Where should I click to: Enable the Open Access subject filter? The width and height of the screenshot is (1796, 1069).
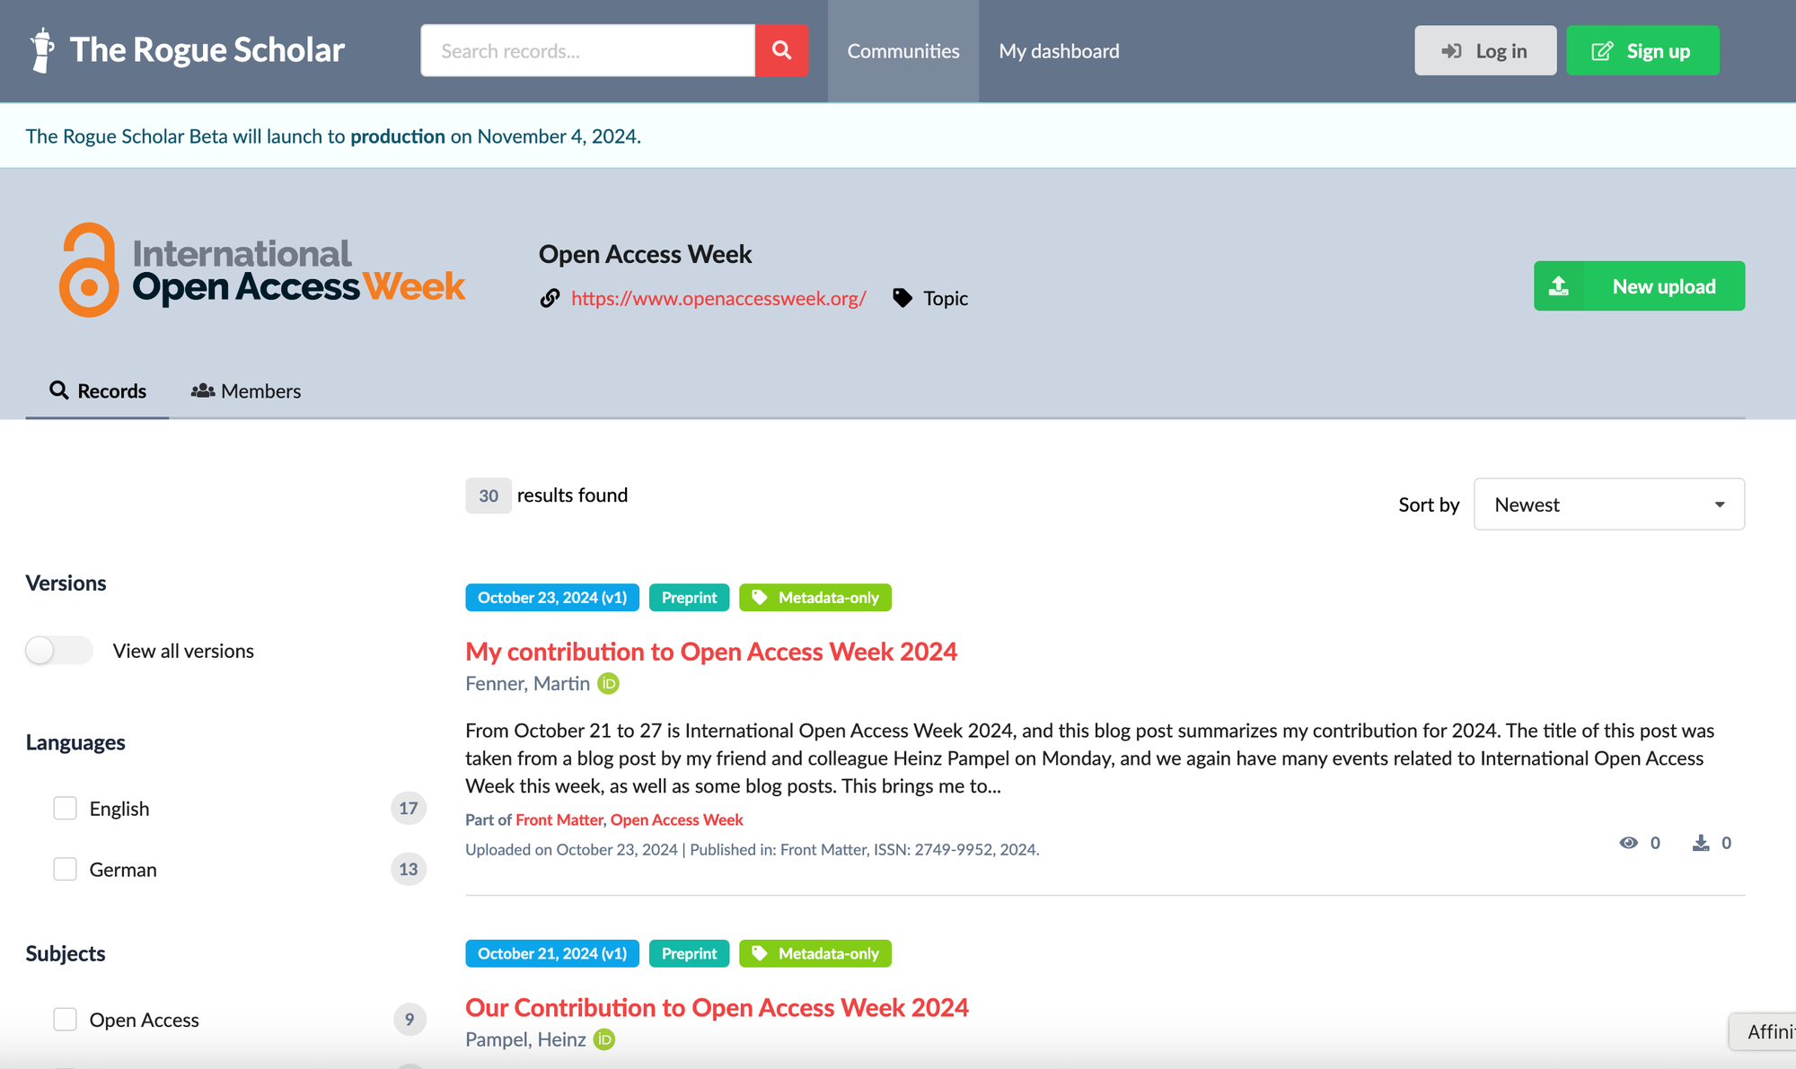65,1020
